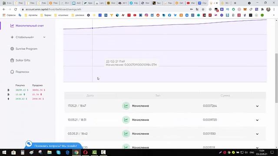This screenshot has height=156, width=278.
Task: Click the saved password key icon
Action: (192, 9)
